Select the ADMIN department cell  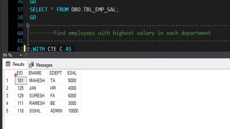pyautogui.click(x=56, y=111)
